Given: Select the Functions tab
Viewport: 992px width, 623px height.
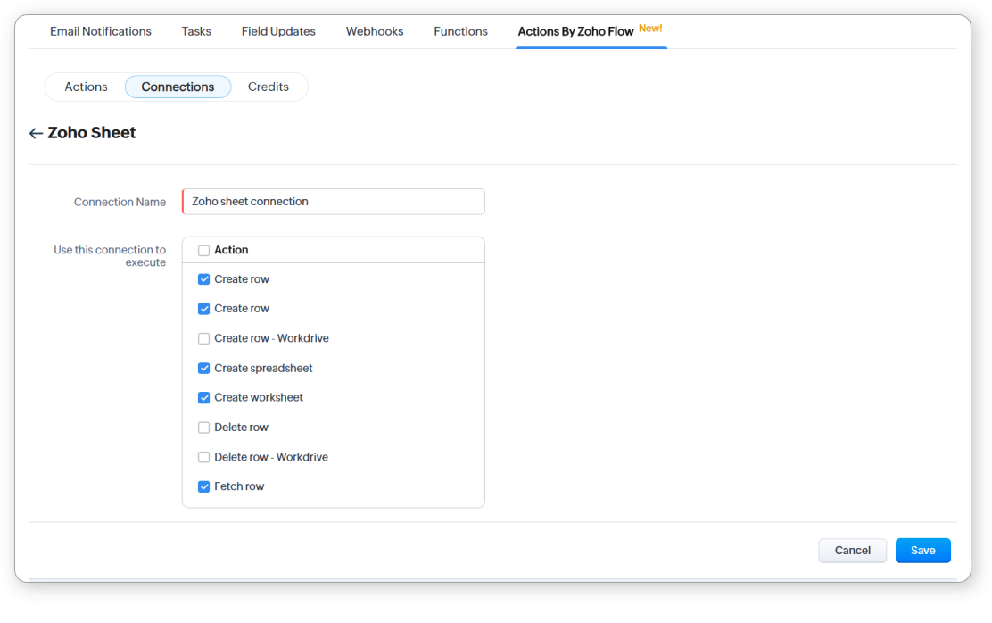Looking at the screenshot, I should (x=460, y=31).
